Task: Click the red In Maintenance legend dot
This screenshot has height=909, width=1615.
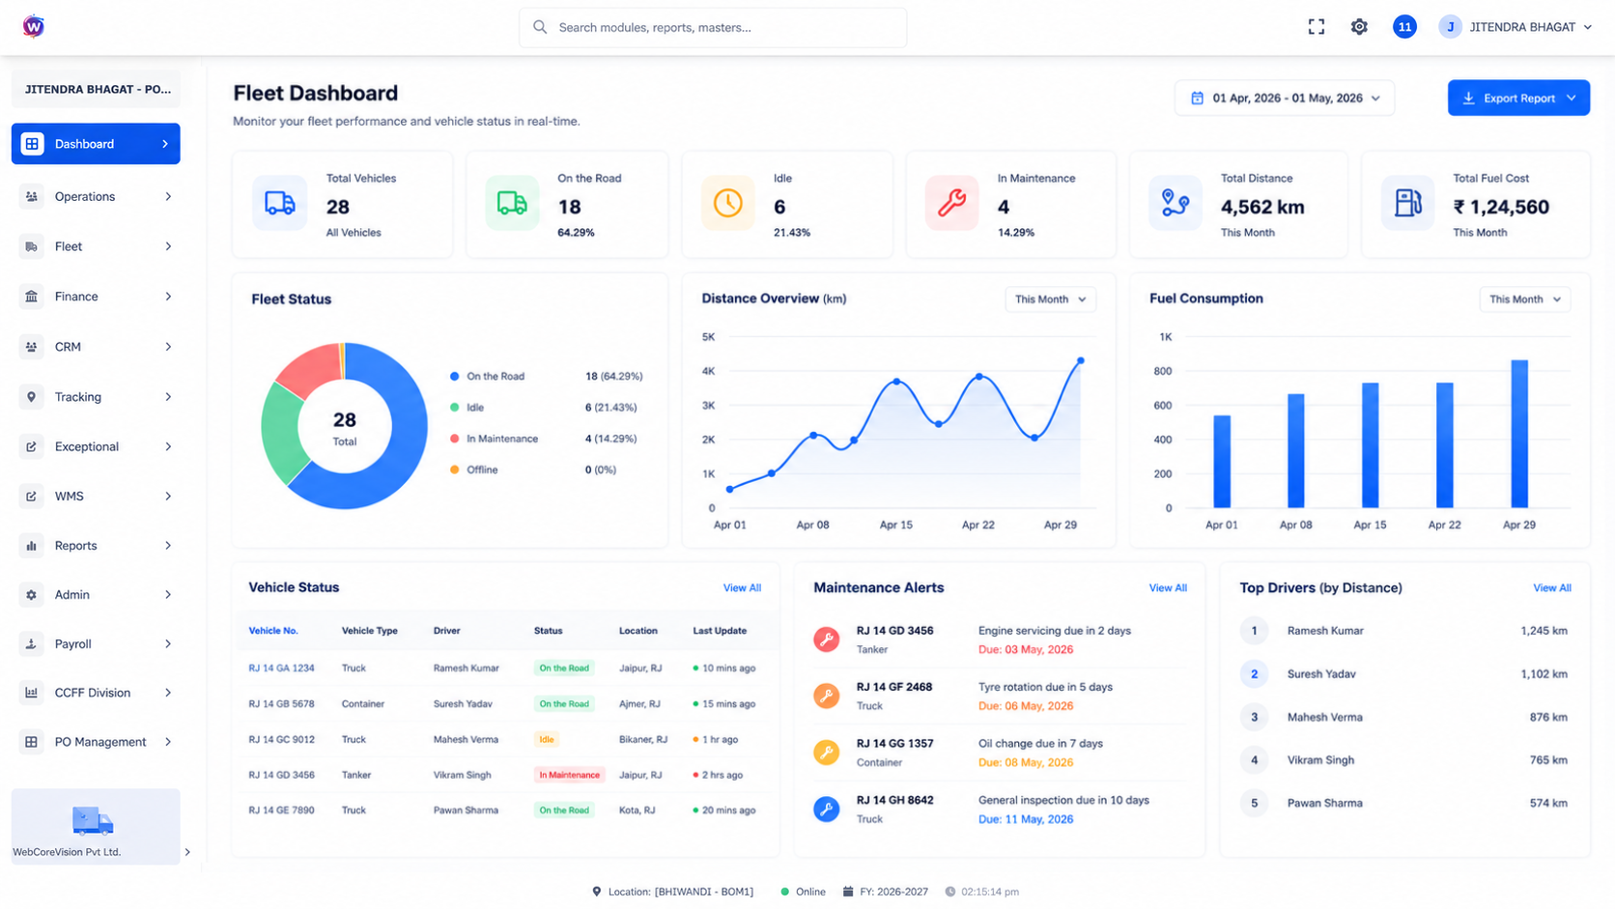Action: [454, 439]
